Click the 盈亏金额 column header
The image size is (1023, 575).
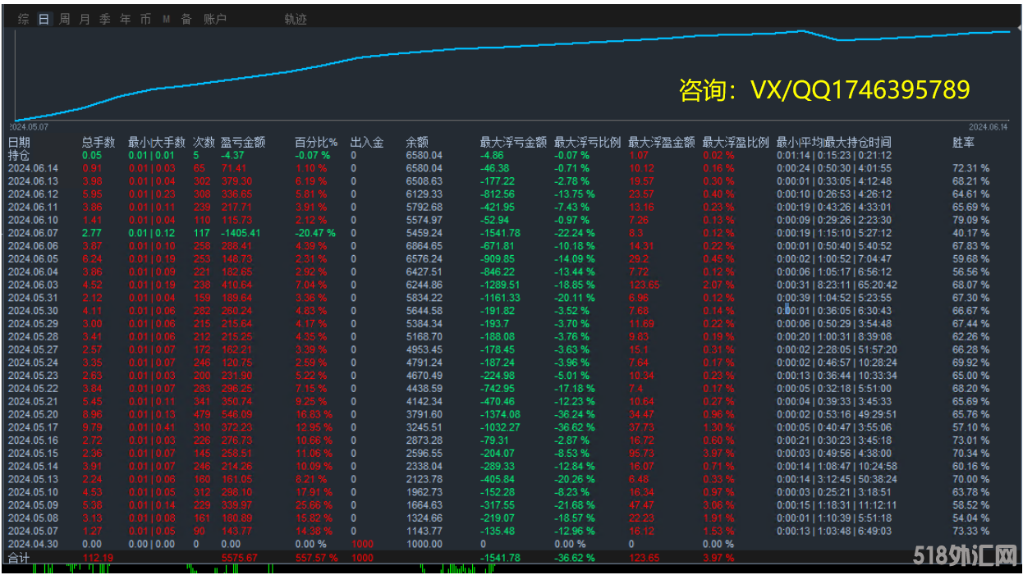click(243, 142)
